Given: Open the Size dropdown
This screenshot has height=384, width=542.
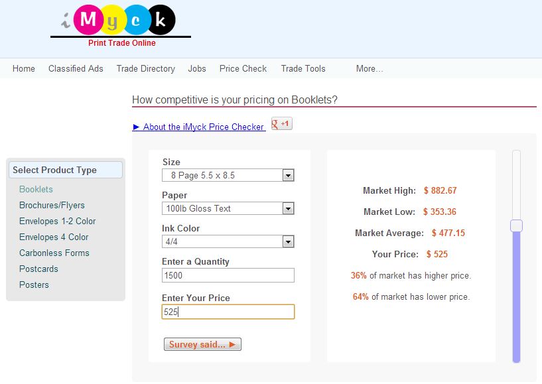Looking at the screenshot, I should [x=287, y=175].
